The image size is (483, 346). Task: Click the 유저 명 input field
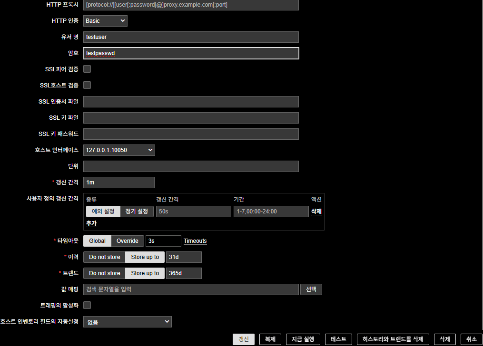[x=190, y=37]
